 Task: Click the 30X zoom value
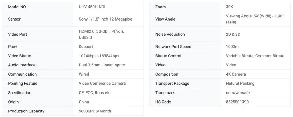point(229,7)
